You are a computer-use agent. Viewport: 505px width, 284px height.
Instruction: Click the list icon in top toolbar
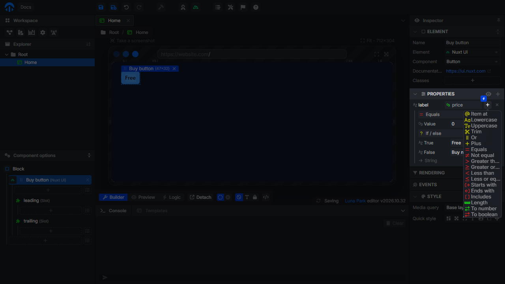click(x=218, y=7)
